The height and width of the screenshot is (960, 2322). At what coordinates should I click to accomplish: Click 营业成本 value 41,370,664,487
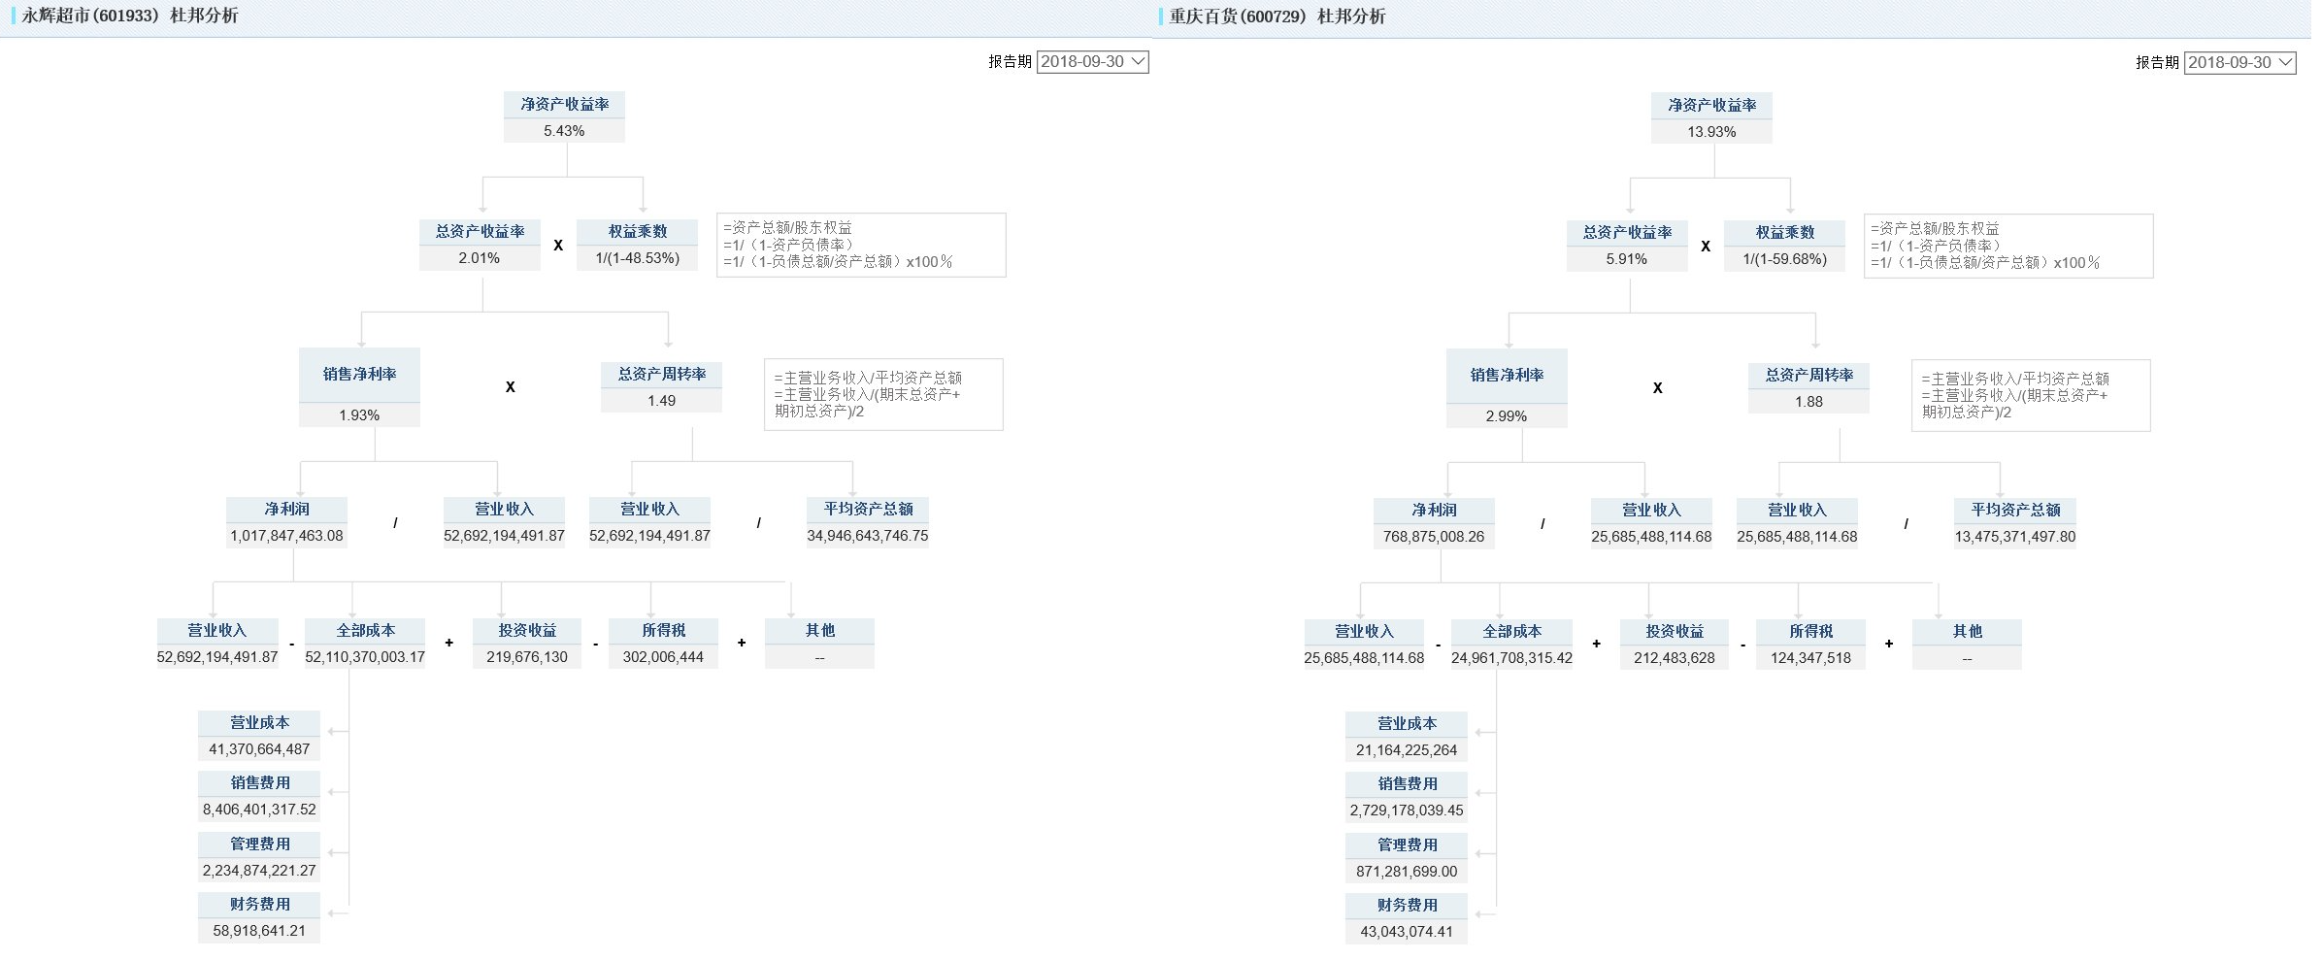pyautogui.click(x=259, y=749)
